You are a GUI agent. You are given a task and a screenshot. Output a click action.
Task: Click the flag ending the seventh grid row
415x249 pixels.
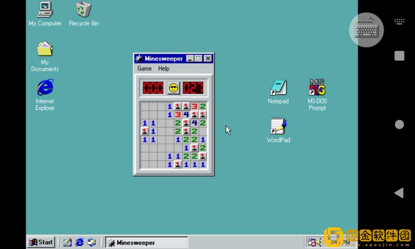[203, 156]
